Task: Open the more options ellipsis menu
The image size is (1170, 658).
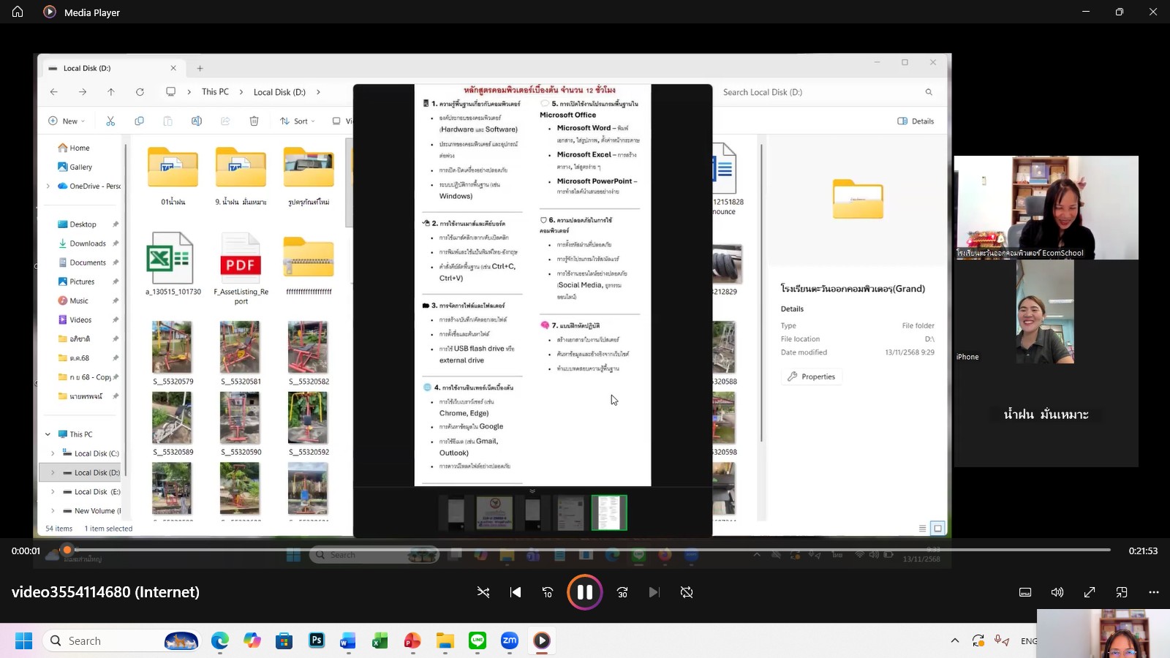Action: pyautogui.click(x=1154, y=592)
